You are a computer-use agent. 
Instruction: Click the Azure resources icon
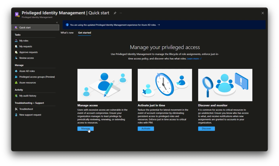(x=16, y=83)
